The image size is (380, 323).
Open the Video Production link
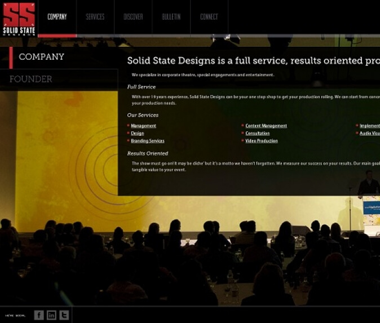261,141
